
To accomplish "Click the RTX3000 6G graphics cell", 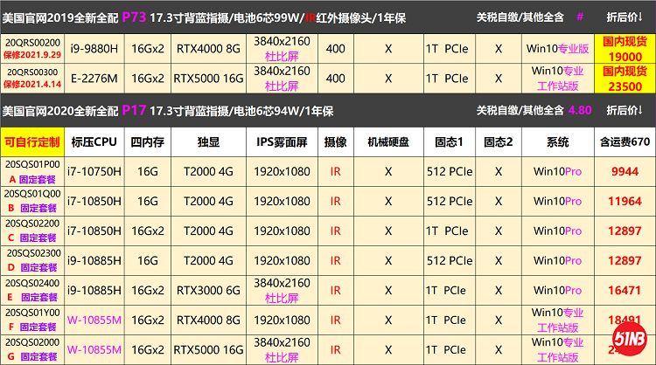I will click(x=207, y=291).
